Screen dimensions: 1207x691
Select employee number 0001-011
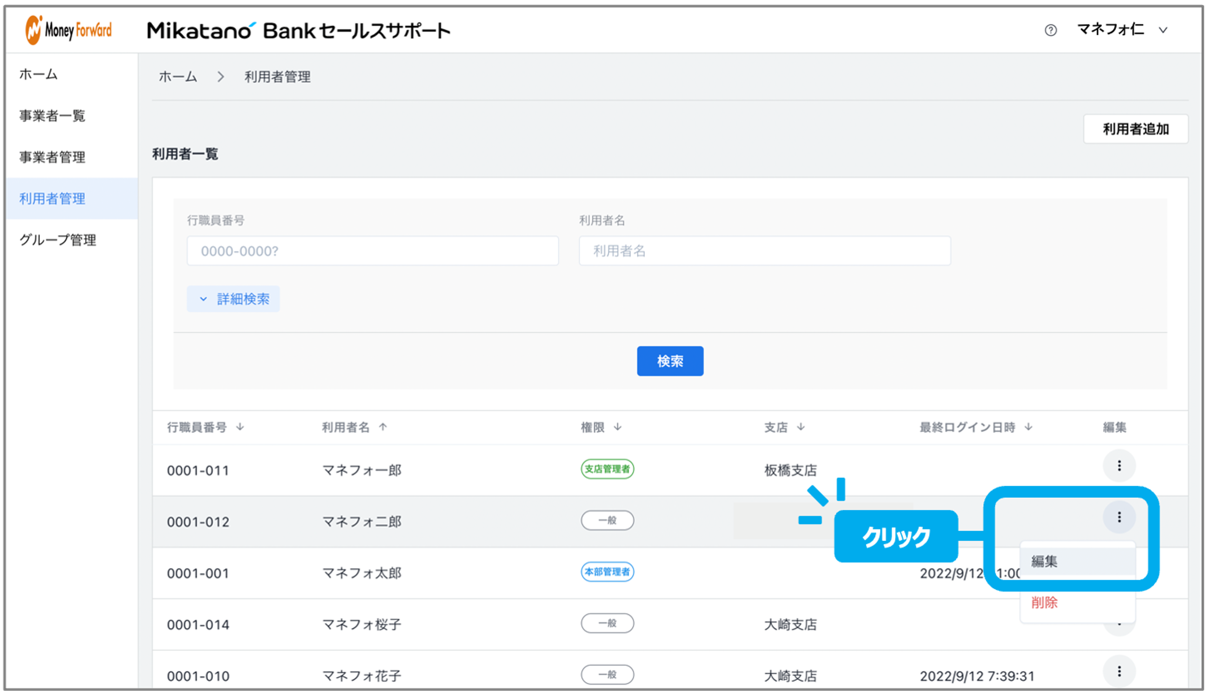tap(198, 470)
